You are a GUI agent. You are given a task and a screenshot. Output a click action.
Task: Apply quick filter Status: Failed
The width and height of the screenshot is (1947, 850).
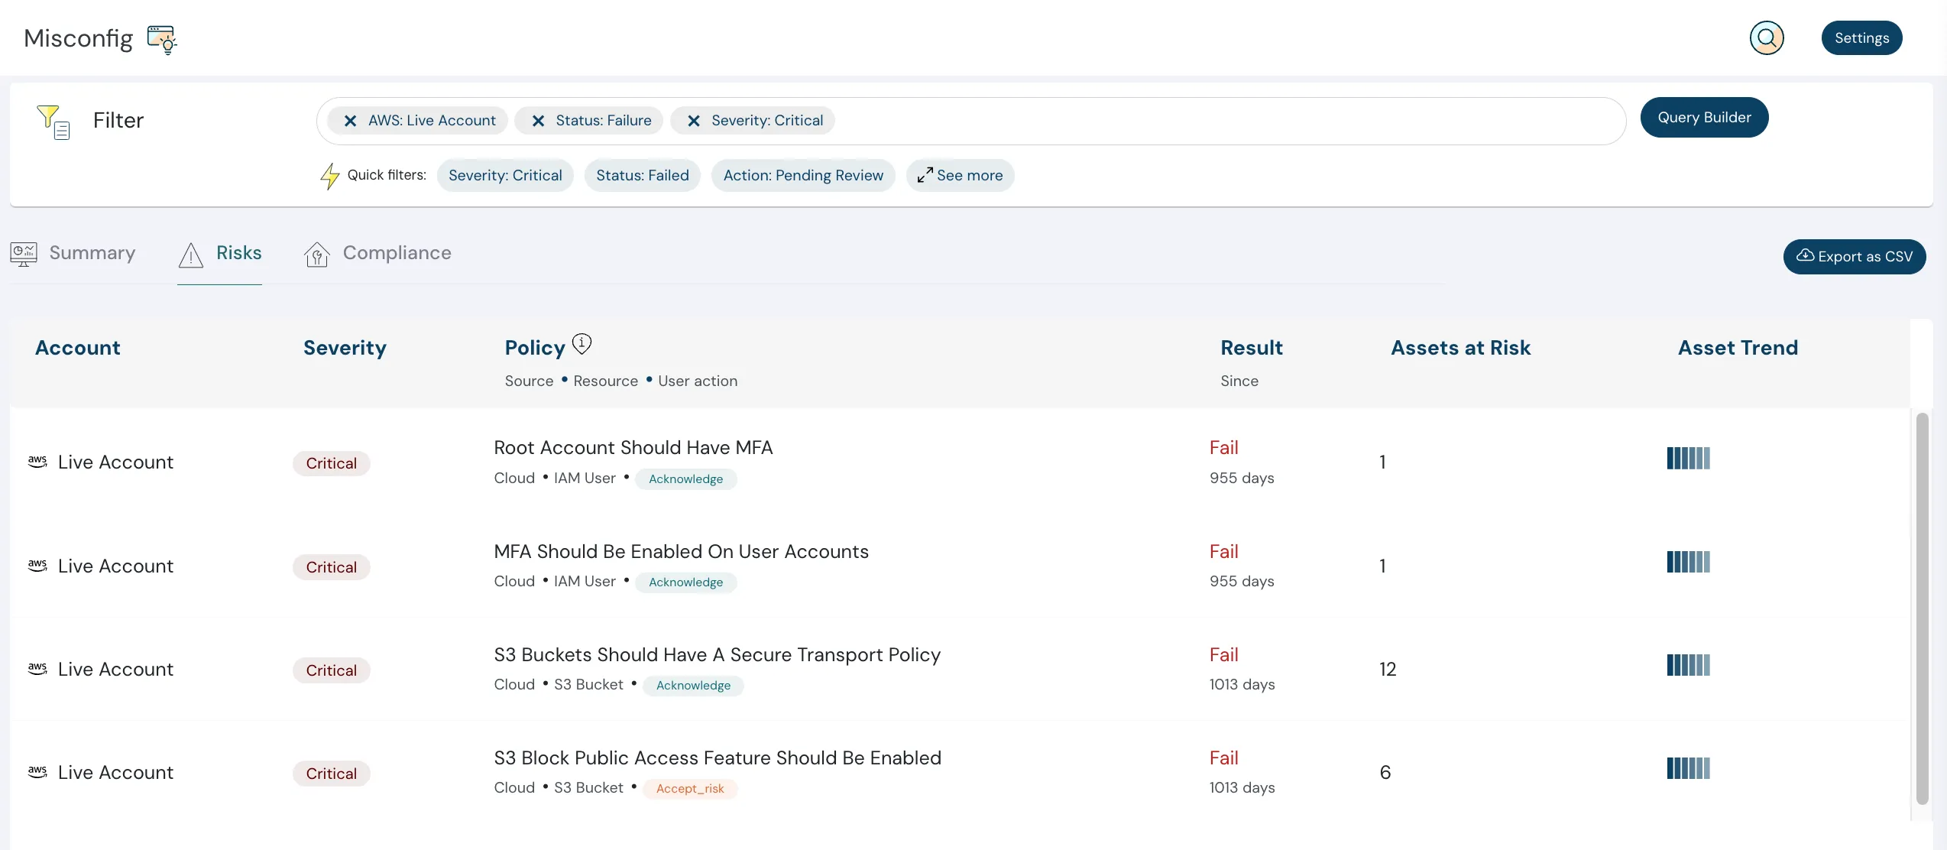[x=643, y=175]
